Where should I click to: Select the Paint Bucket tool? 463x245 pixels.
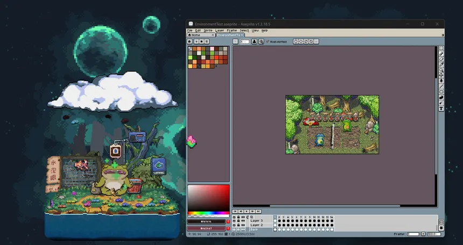click(441, 81)
